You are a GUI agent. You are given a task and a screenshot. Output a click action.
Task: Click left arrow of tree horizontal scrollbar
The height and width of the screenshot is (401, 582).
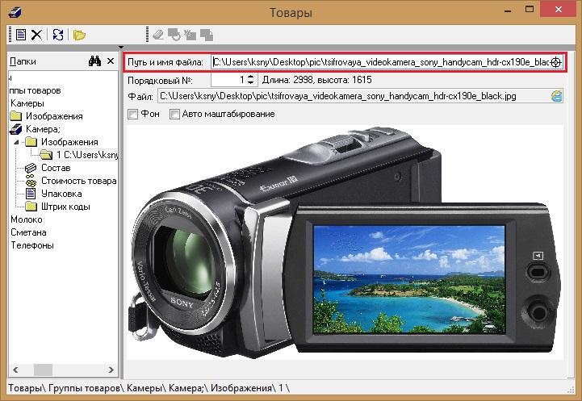tap(15, 370)
